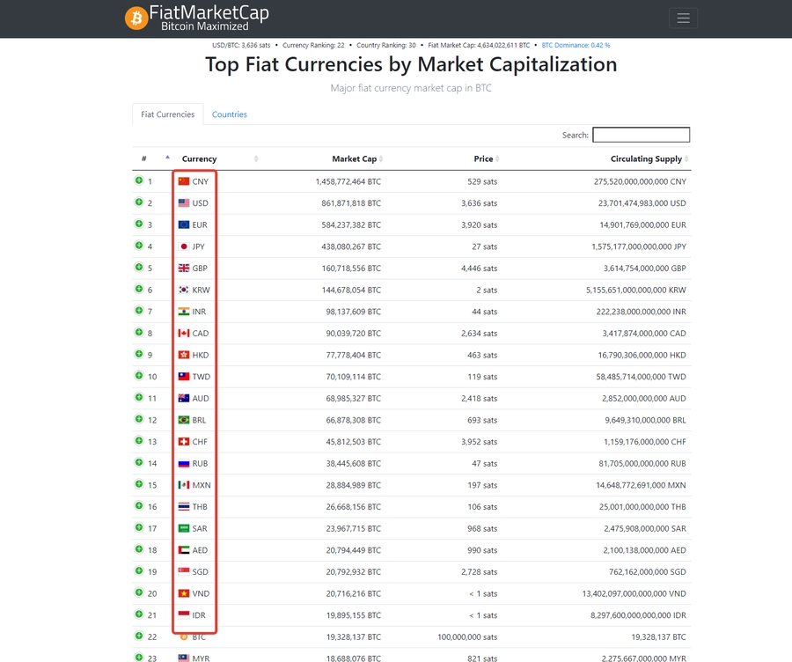Click the Swiss flag icon beside CHF
Image resolution: width=792 pixels, height=662 pixels.
pyautogui.click(x=184, y=442)
